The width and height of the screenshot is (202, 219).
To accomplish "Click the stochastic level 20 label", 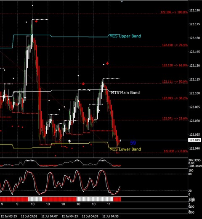I will [190, 191].
